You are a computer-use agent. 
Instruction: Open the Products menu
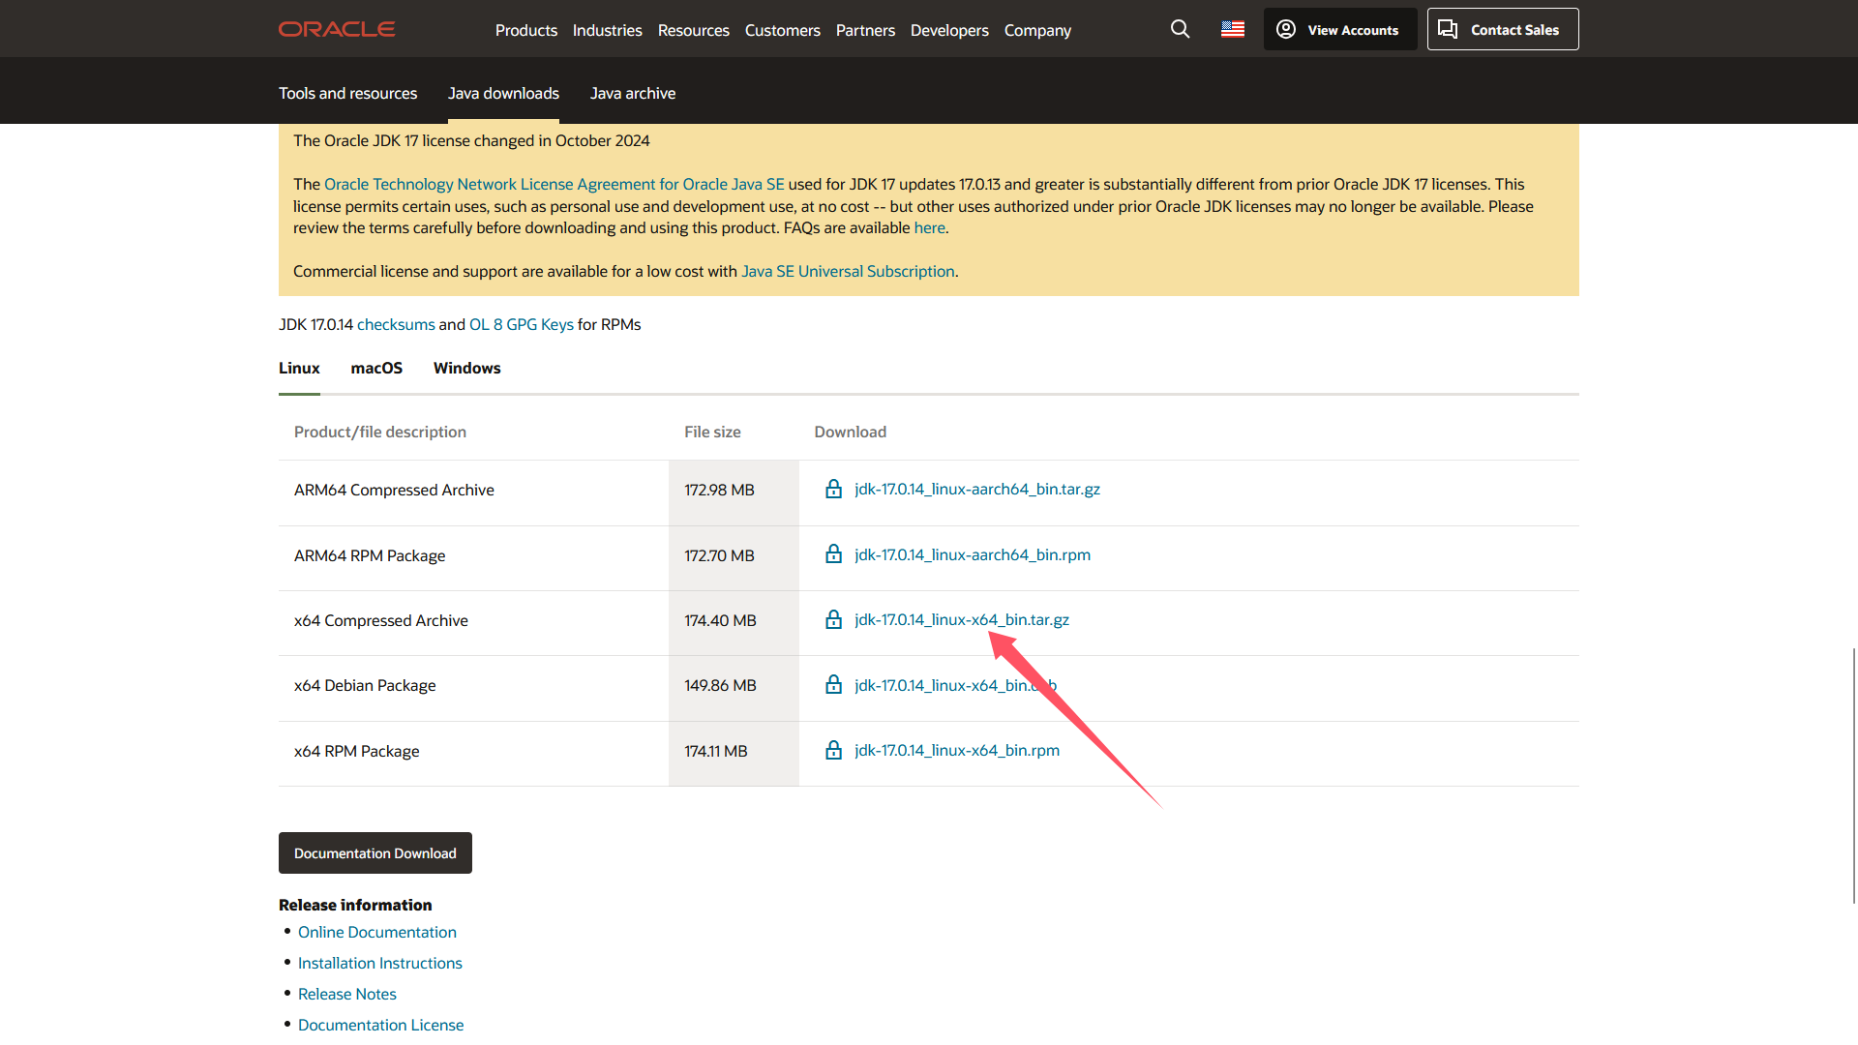click(526, 30)
